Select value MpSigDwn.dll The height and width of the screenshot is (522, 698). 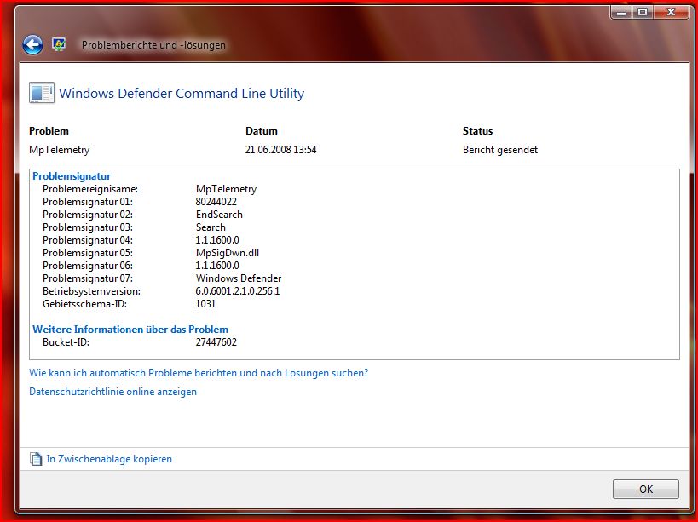click(228, 253)
